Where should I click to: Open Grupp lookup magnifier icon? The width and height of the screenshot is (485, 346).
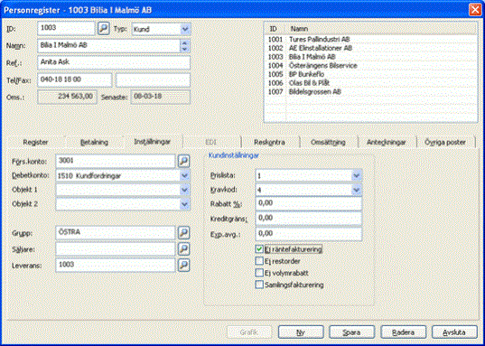click(183, 232)
